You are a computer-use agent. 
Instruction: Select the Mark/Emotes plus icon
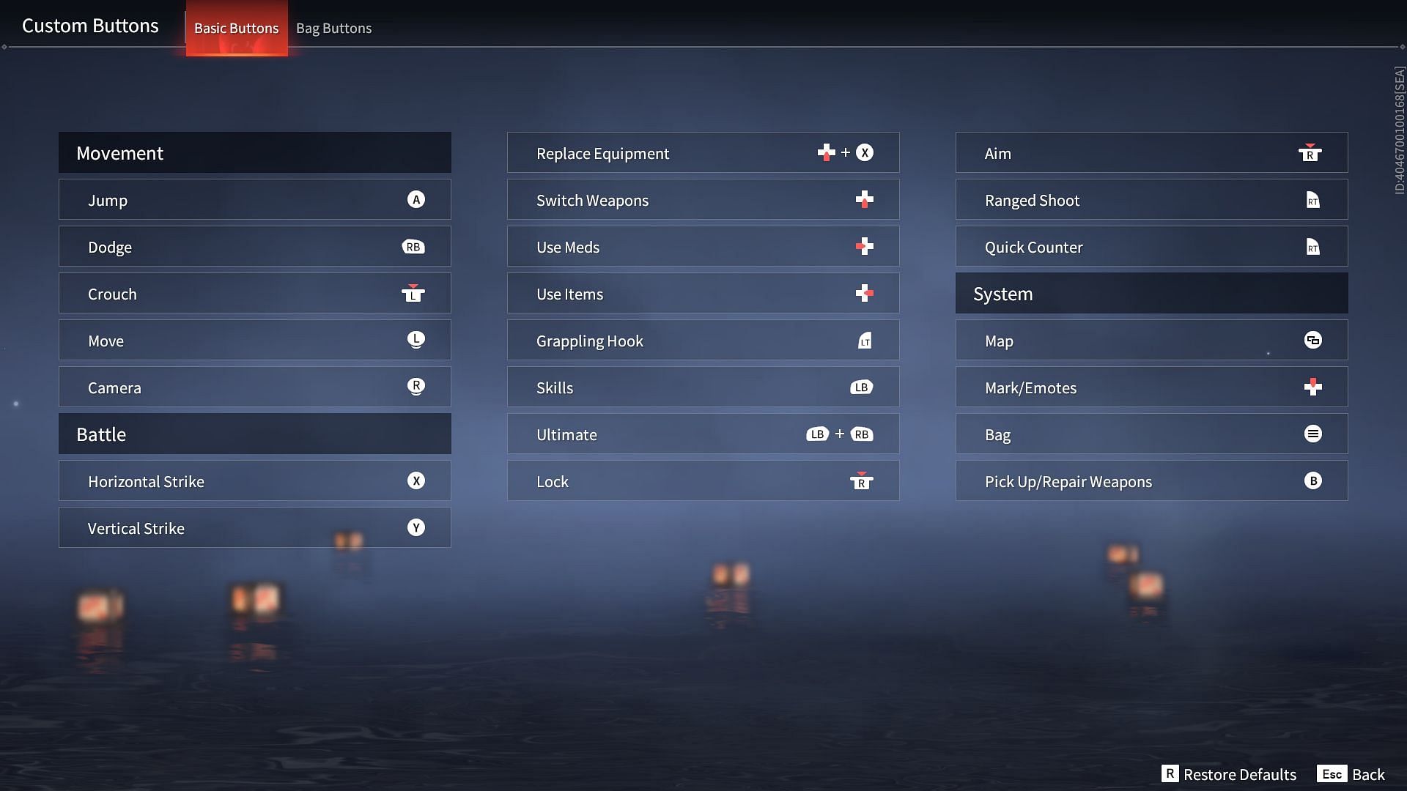pos(1312,386)
